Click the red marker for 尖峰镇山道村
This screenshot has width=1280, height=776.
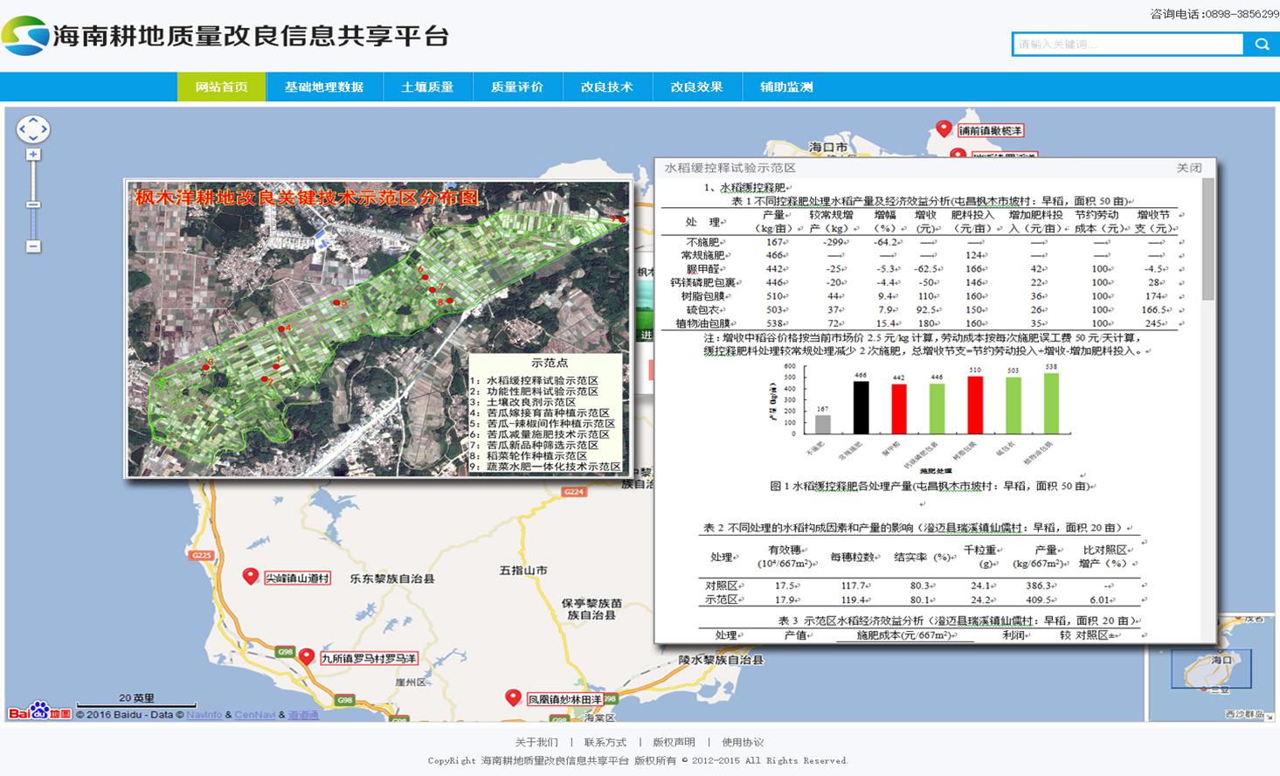point(251,577)
